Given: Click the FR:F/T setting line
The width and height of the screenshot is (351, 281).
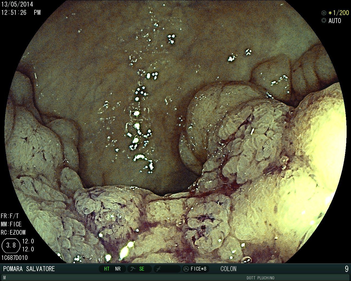Looking at the screenshot, I should point(10,216).
